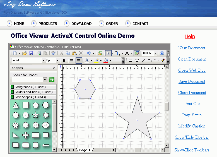Click the Cut scissors icon
Viewport: 217px width, 157px height.
[x=61, y=53]
